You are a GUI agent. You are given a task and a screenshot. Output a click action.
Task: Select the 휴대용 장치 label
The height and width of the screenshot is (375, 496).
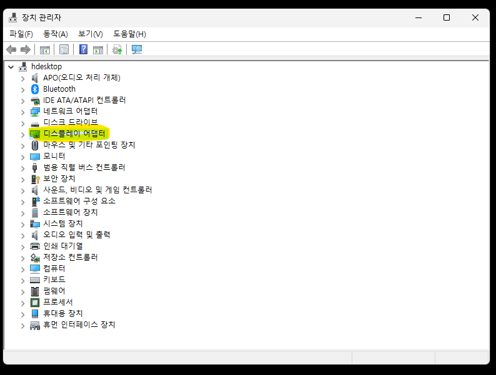[62, 313]
